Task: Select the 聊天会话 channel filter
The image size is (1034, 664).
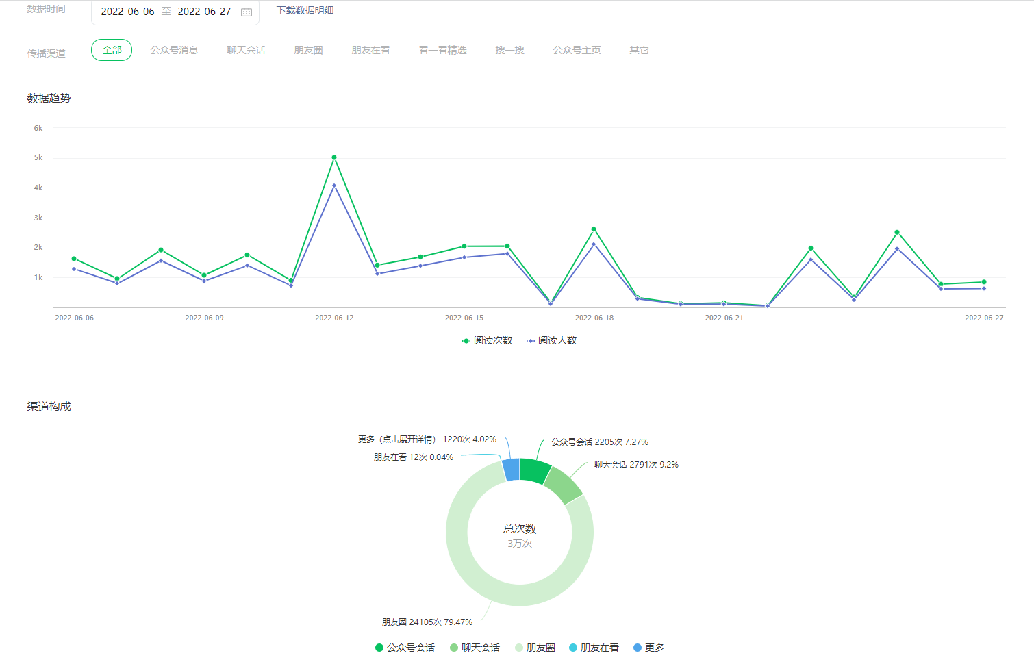Action: point(246,50)
